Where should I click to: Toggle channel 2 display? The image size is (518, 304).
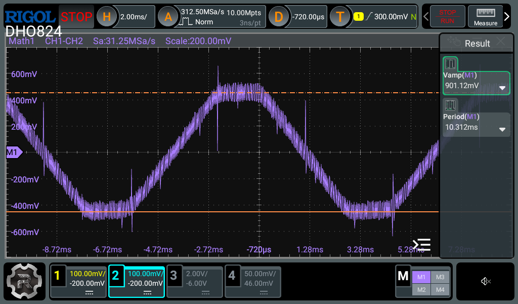(116, 276)
